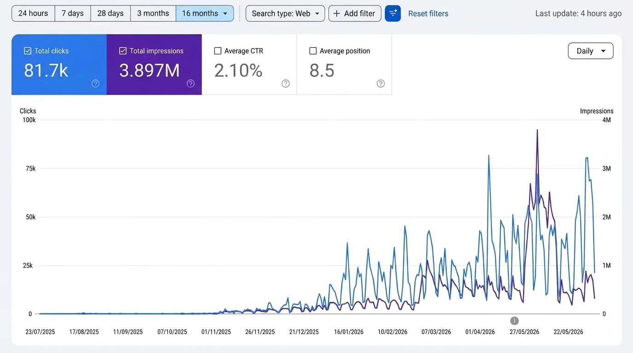Enable the Average CTR checkbox
The height and width of the screenshot is (353, 633).
coord(218,51)
